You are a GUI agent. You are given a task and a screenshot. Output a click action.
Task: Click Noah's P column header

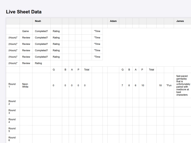(79, 70)
